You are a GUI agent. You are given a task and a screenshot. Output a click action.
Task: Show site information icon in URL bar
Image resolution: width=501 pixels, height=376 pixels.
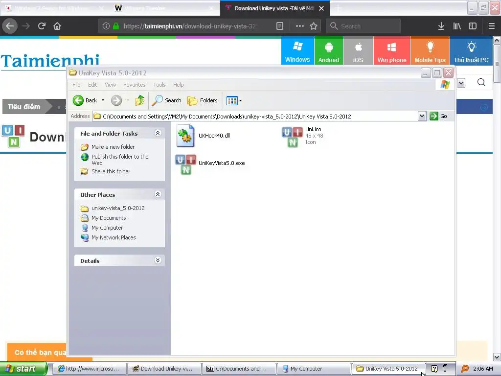[106, 26]
